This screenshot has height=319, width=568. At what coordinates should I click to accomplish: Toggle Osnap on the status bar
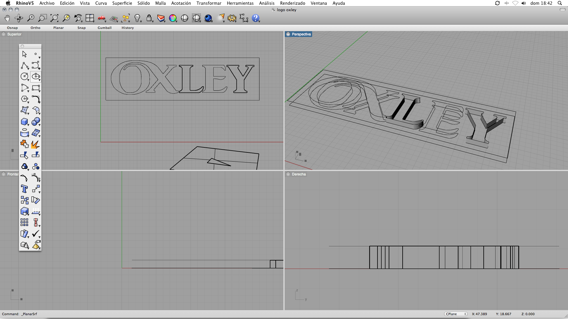coord(12,28)
